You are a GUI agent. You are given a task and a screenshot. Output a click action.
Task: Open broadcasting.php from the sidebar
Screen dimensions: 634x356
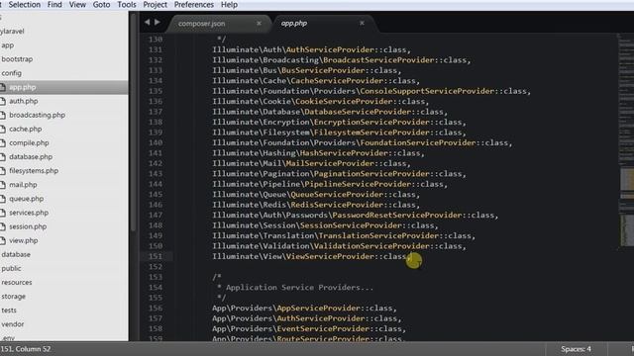(x=38, y=115)
